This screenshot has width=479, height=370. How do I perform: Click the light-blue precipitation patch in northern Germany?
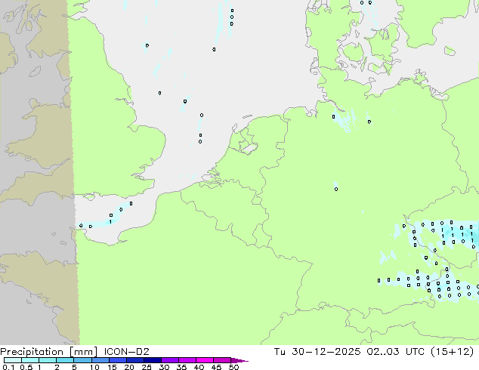click(x=344, y=121)
